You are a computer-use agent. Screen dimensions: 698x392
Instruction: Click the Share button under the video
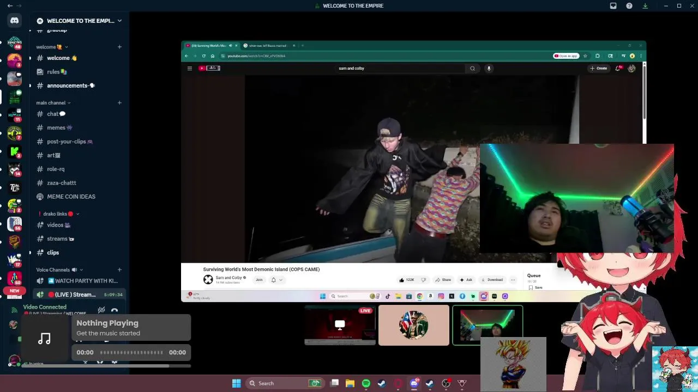pos(443,280)
